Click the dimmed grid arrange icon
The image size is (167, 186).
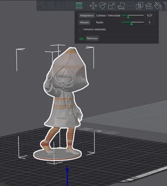tap(51, 5)
